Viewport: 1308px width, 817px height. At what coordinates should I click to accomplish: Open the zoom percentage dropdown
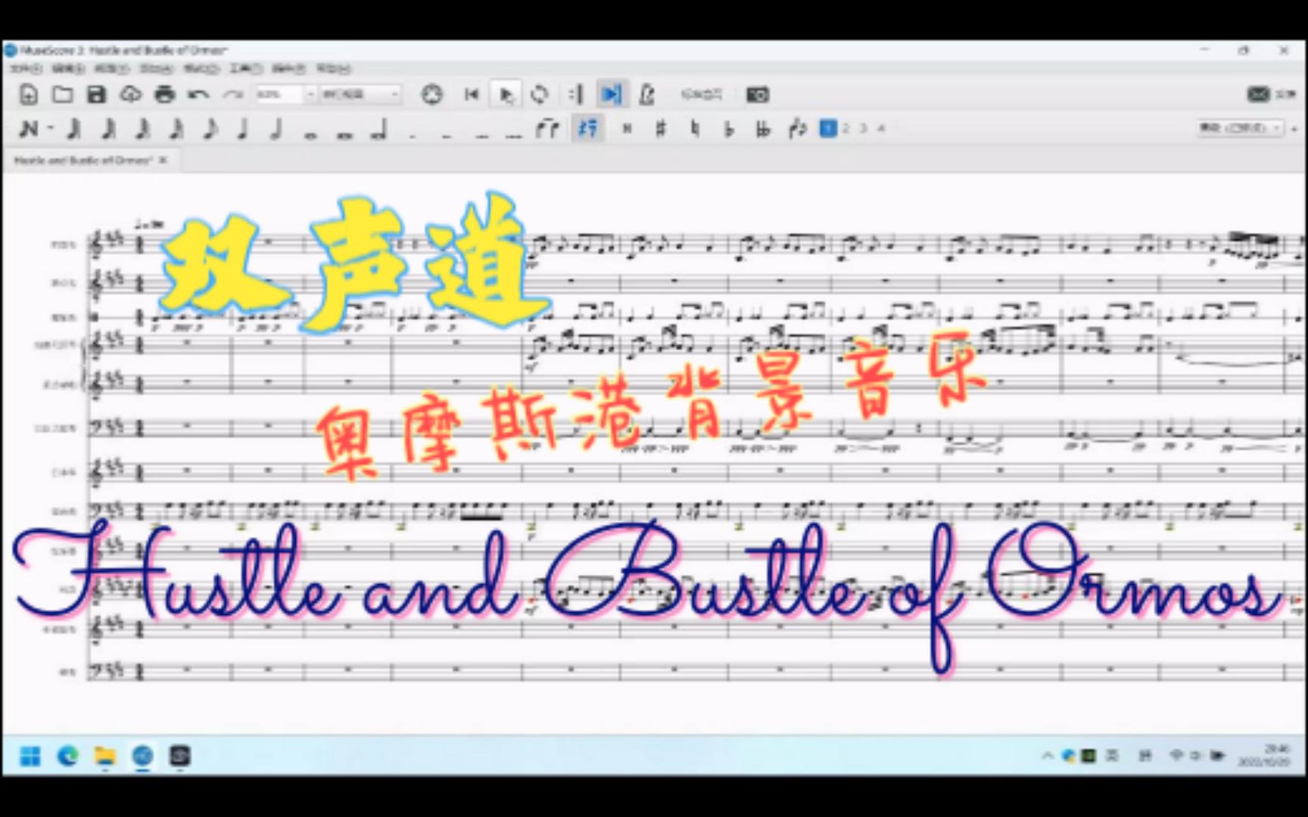[285, 95]
